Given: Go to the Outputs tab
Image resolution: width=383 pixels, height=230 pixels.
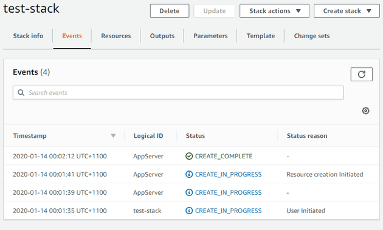Looking at the screenshot, I should click(162, 36).
